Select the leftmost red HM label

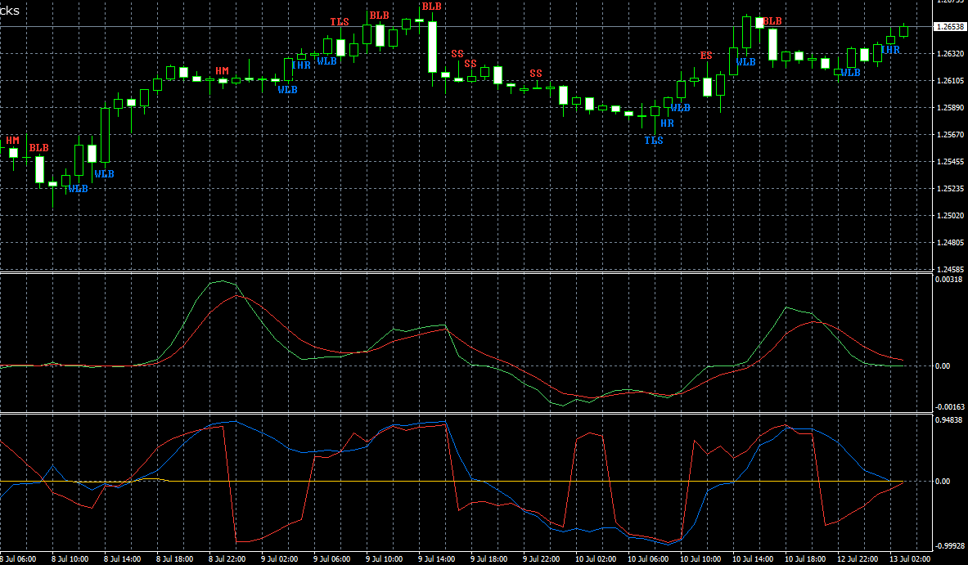coord(12,141)
